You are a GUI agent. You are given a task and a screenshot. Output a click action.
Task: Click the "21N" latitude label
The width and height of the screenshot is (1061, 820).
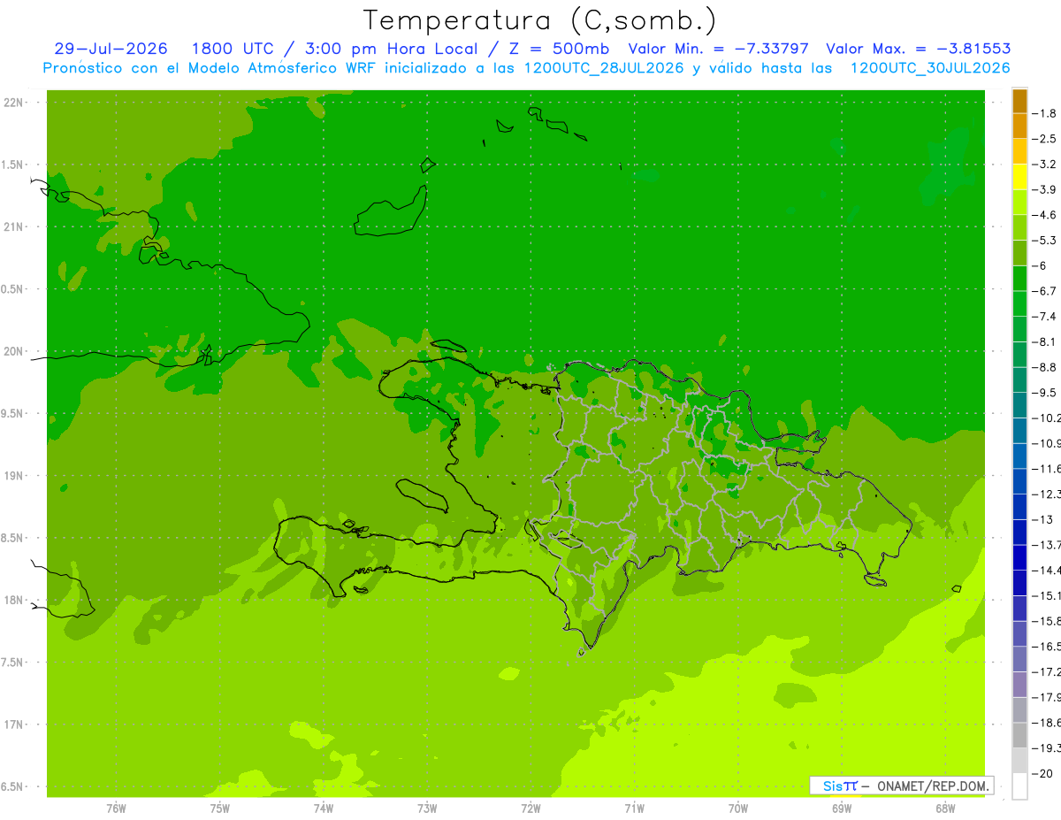(x=14, y=226)
